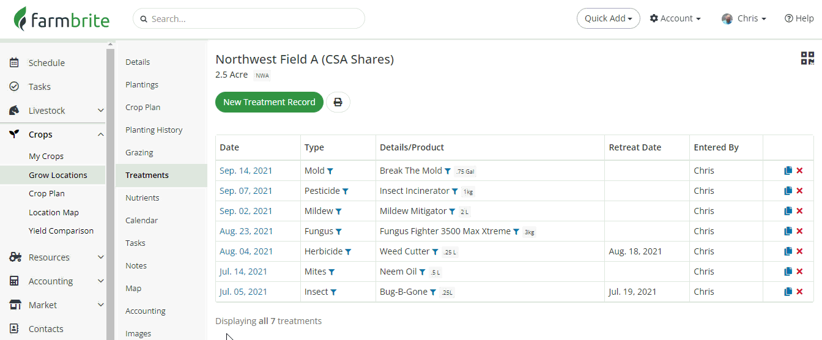Screen dimensions: 822x340
Task: Open the Planting History tab
Action: point(154,130)
